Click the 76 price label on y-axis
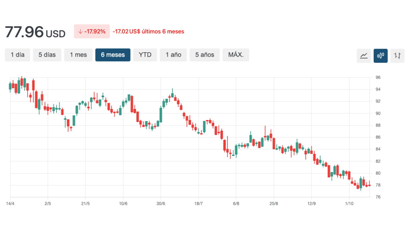The width and height of the screenshot is (408, 229). coord(378,197)
